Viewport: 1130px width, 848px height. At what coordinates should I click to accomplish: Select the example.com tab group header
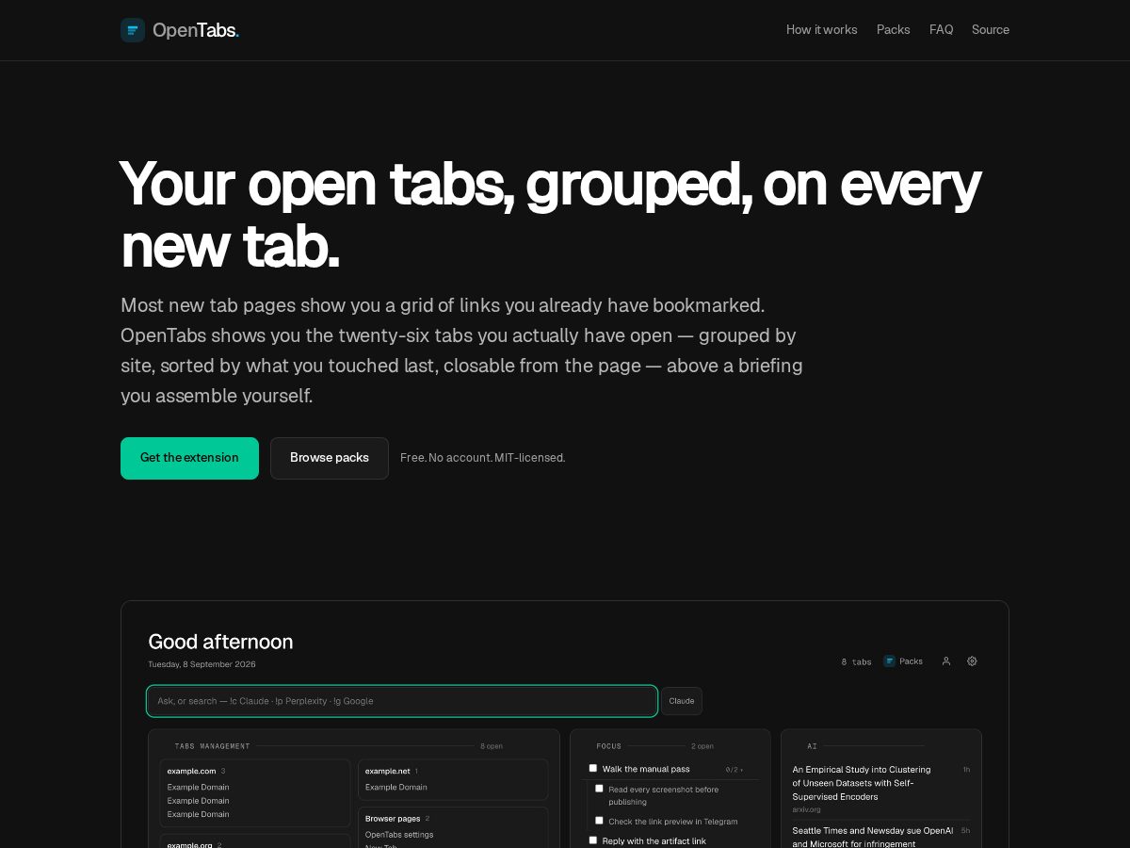(x=192, y=771)
